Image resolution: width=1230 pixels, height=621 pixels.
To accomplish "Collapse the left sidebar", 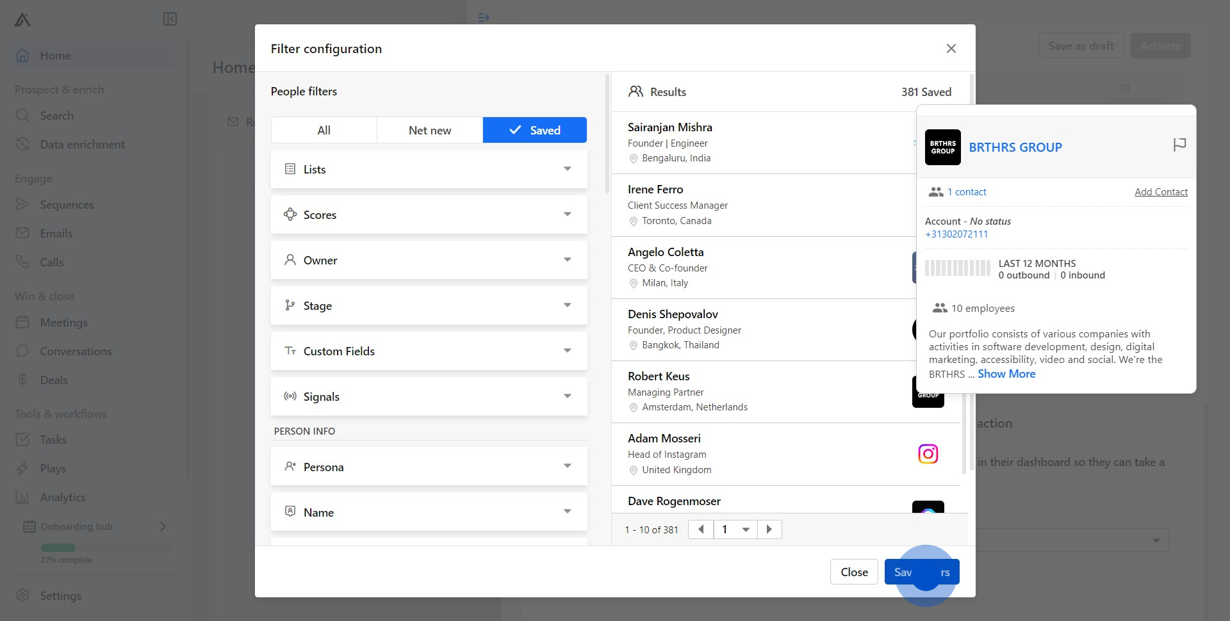I will pyautogui.click(x=169, y=19).
